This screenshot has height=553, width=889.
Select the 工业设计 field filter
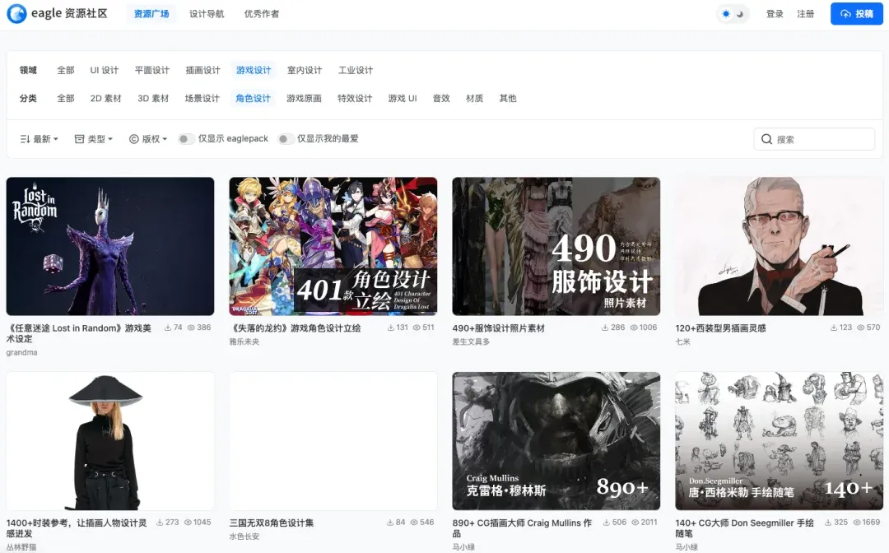click(356, 70)
